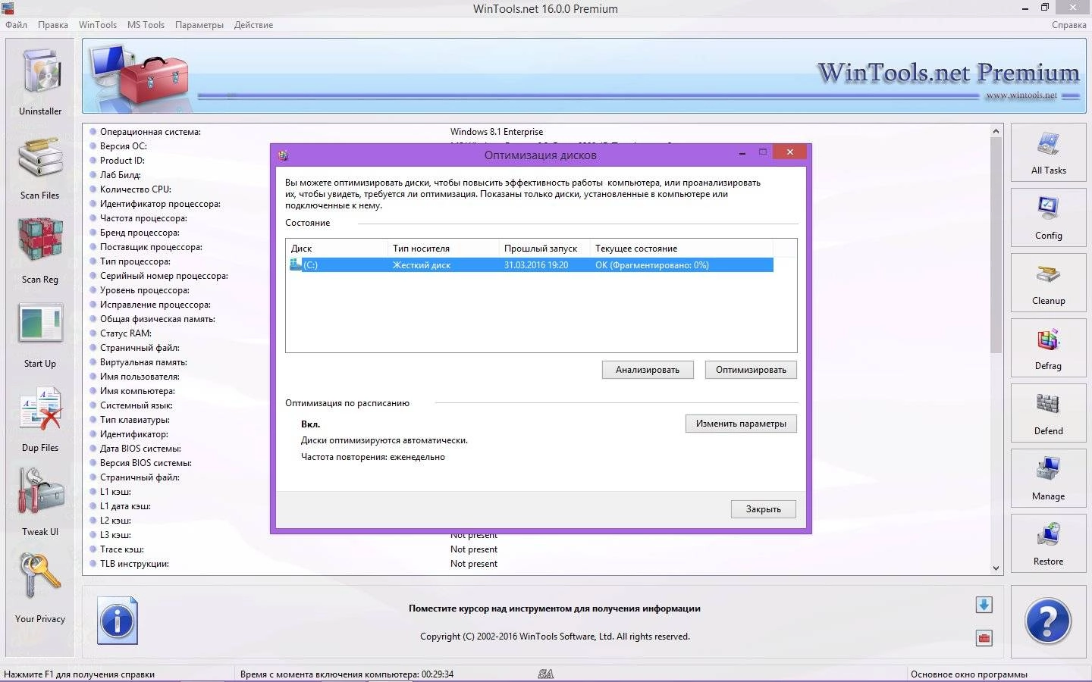
Task: Click Основное окно программы status text
Action: (969, 674)
